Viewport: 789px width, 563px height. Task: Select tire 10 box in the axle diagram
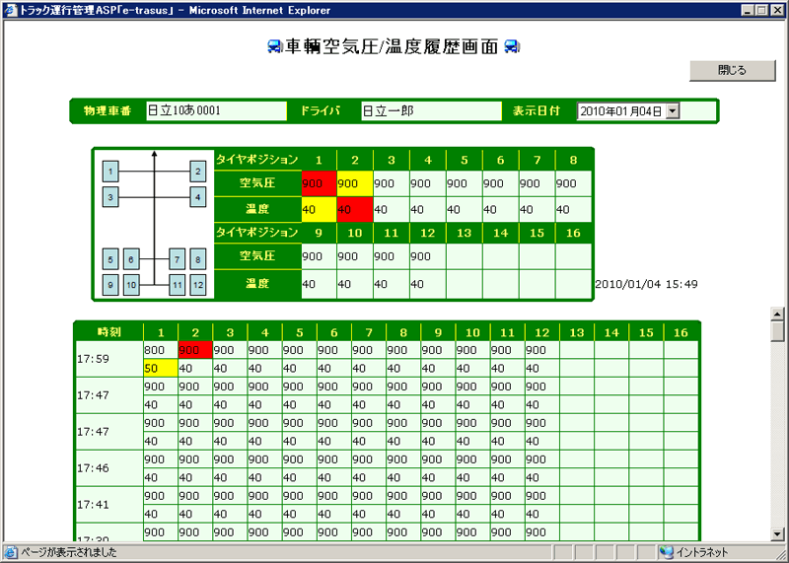[x=130, y=285]
